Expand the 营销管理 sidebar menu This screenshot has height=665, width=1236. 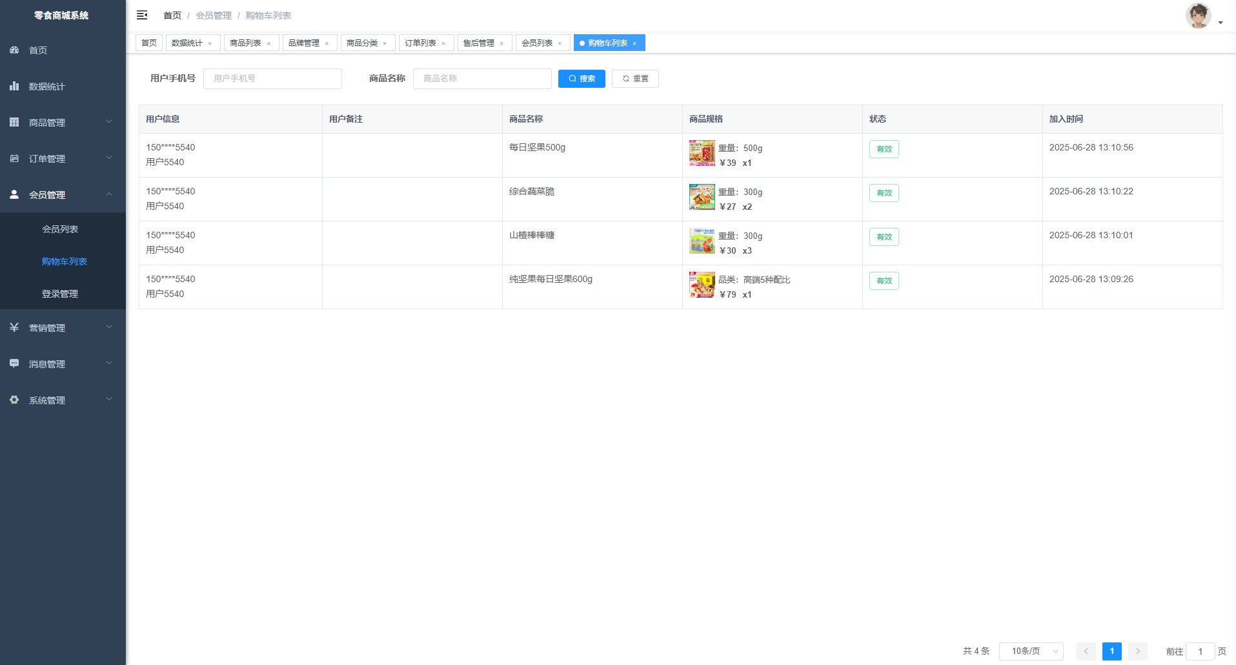pos(63,328)
